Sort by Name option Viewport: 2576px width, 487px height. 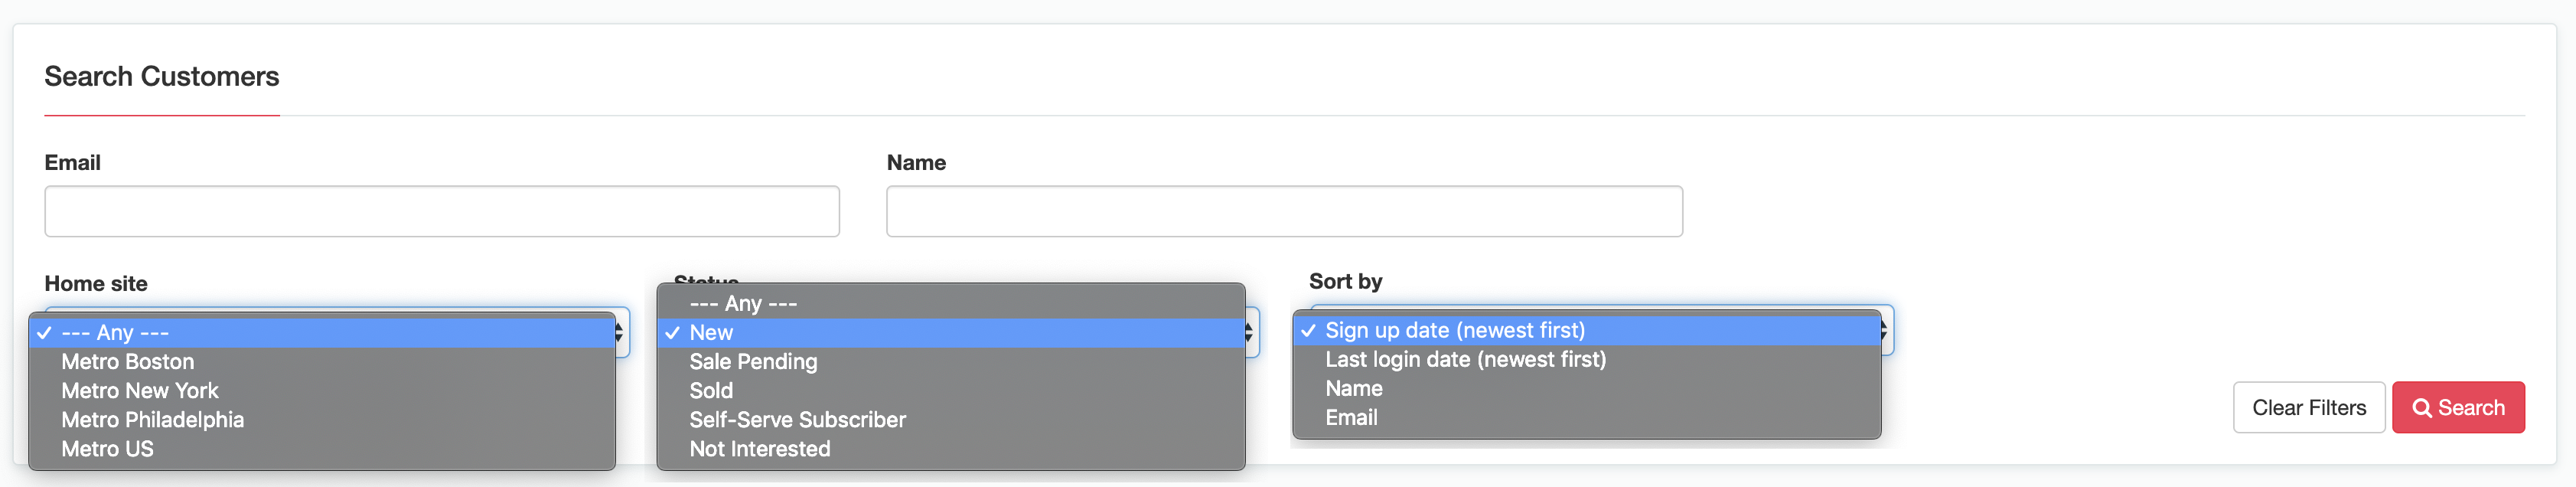[x=1587, y=389]
